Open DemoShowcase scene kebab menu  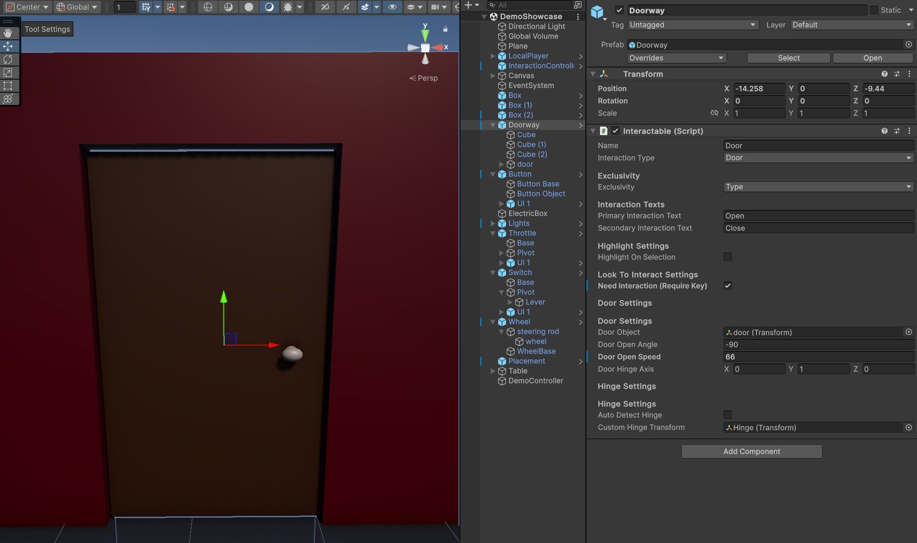pyautogui.click(x=578, y=17)
